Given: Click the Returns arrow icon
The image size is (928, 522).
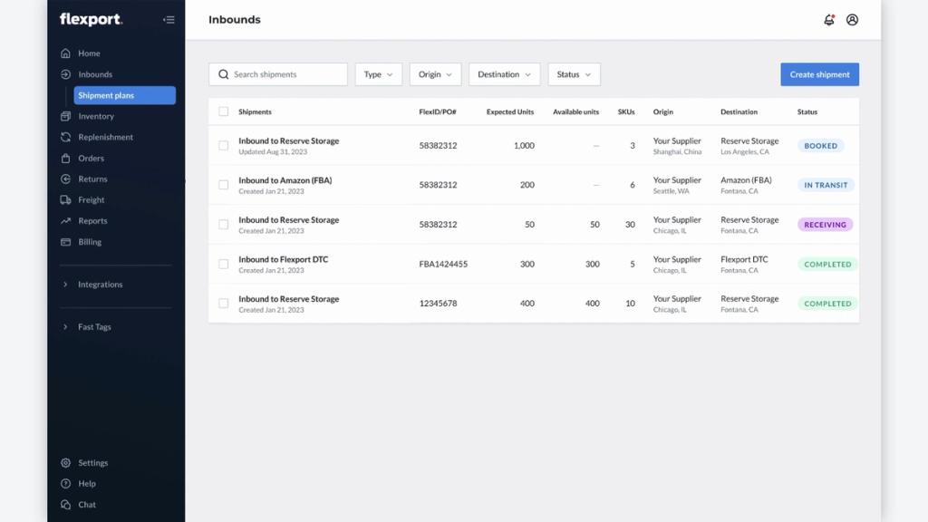Looking at the screenshot, I should coord(65,179).
